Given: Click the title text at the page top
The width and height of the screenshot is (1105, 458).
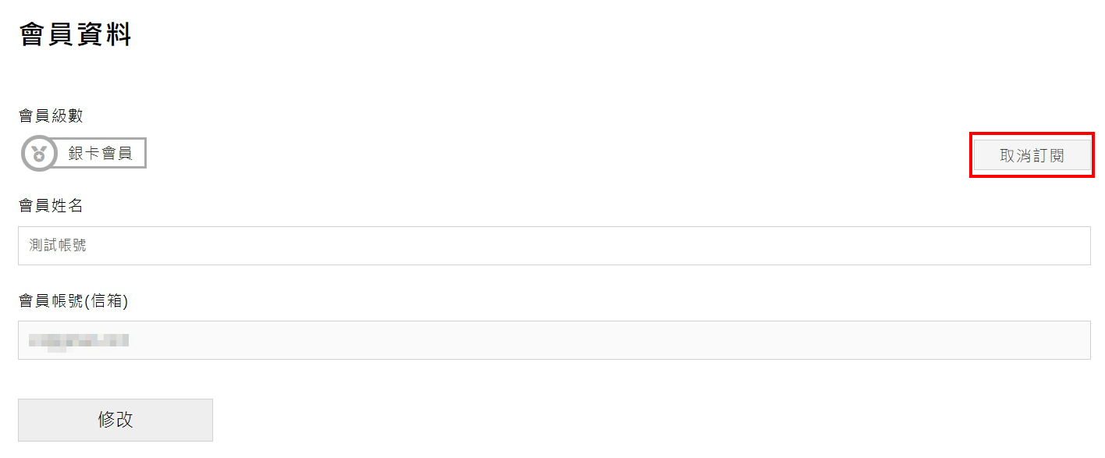Looking at the screenshot, I should [75, 35].
